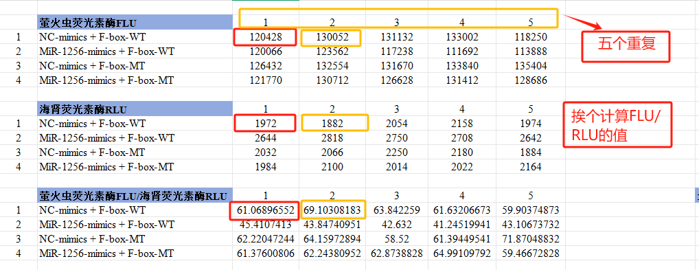Click the cell showing 2180
This screenshot has height=270, width=699.
462,153
